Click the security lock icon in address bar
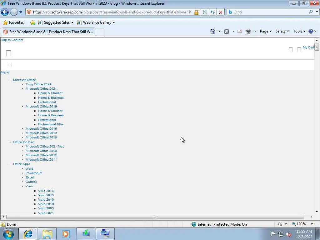320x240 pixels. [196, 12]
